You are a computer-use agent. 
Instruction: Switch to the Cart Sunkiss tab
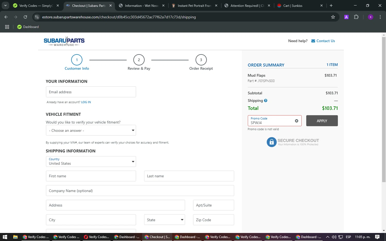tap(300, 5)
